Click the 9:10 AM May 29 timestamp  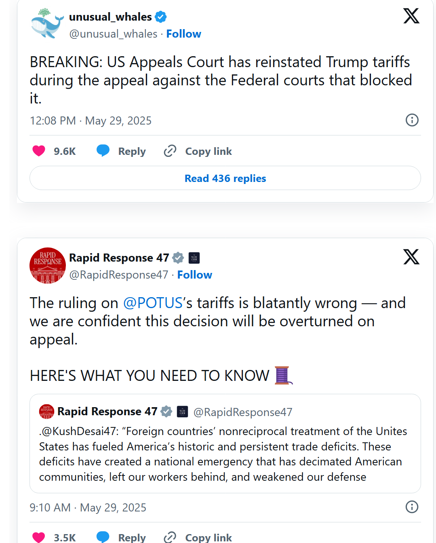click(88, 507)
